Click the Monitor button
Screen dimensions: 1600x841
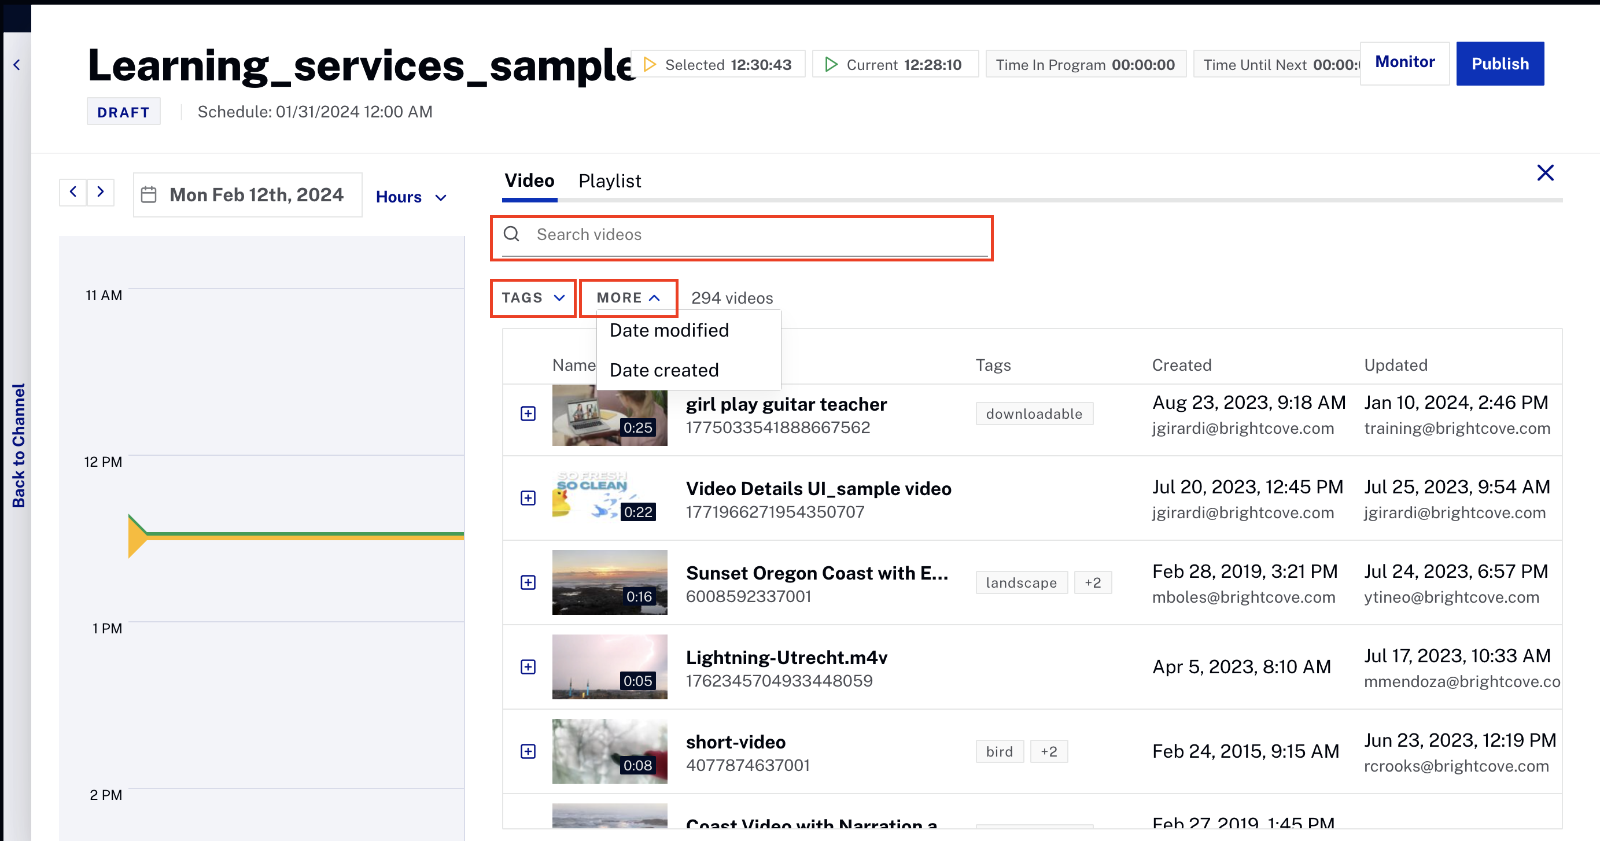tap(1404, 62)
